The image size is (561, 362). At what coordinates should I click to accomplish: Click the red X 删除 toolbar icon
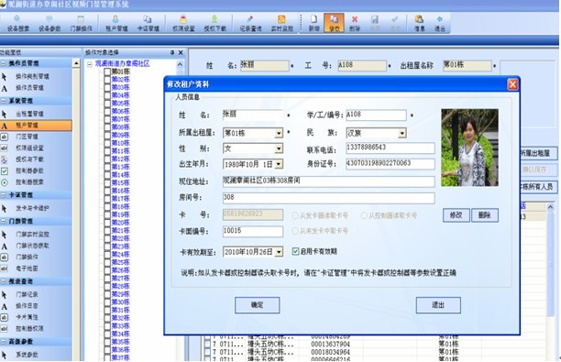(x=354, y=23)
